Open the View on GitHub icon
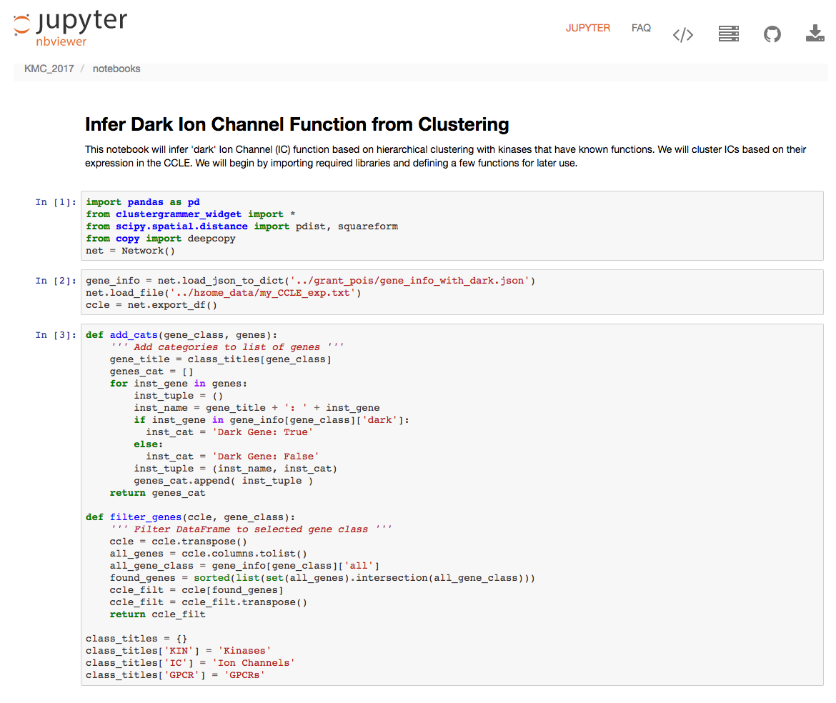This screenshot has height=703, width=836. (x=772, y=34)
